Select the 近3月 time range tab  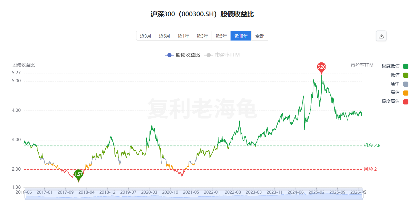click(x=146, y=36)
